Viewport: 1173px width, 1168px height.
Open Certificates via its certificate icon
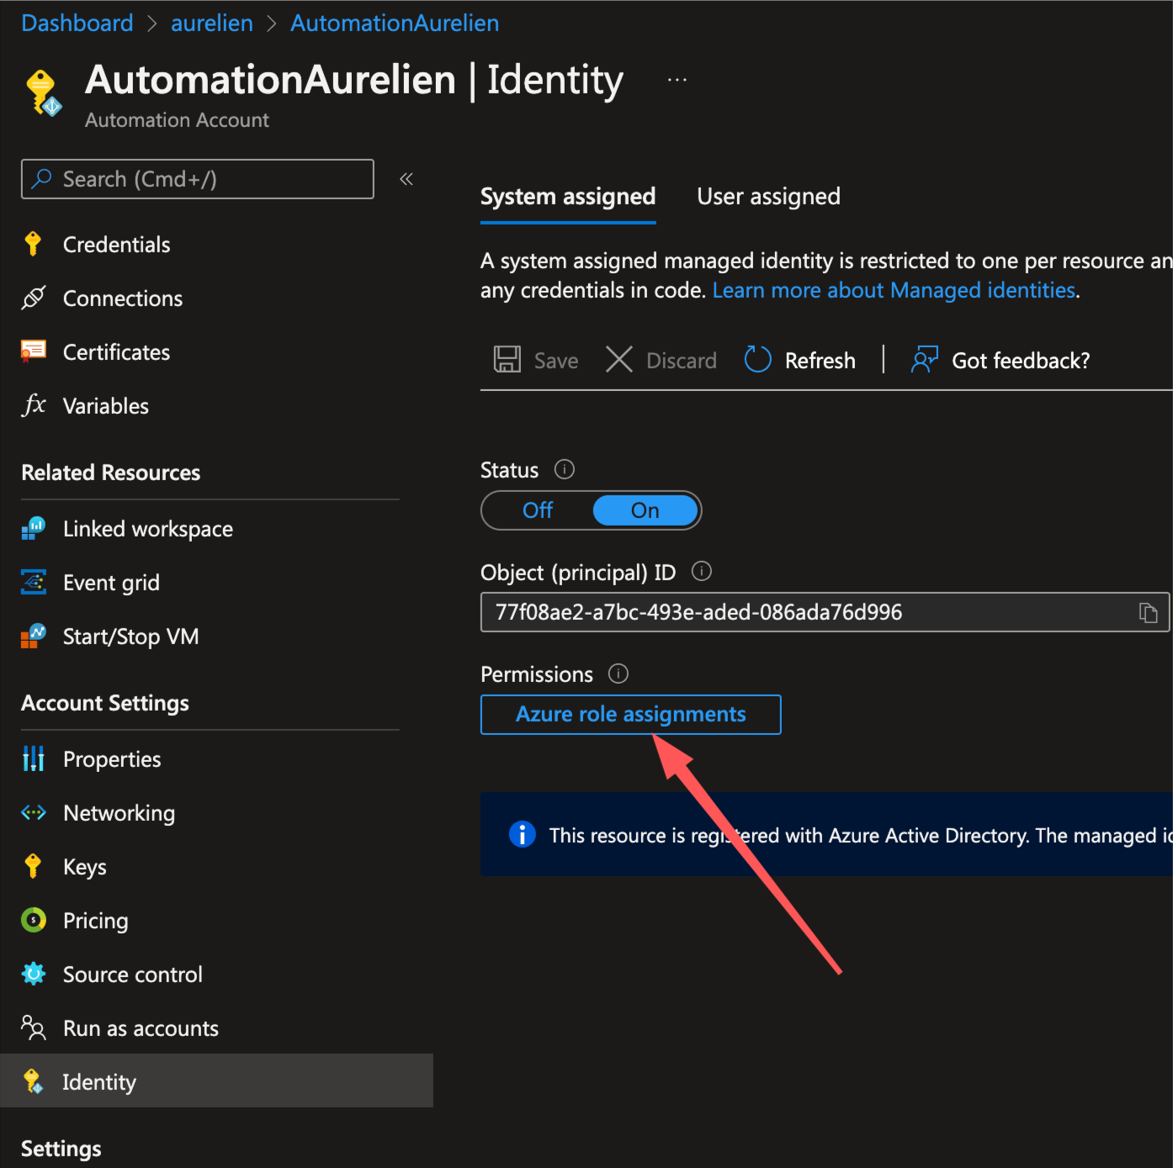point(33,351)
